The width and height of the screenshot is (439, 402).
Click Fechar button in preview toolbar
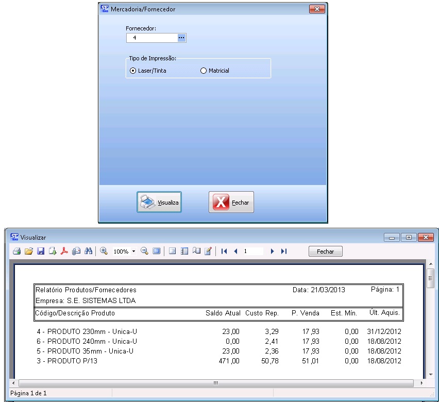click(325, 252)
